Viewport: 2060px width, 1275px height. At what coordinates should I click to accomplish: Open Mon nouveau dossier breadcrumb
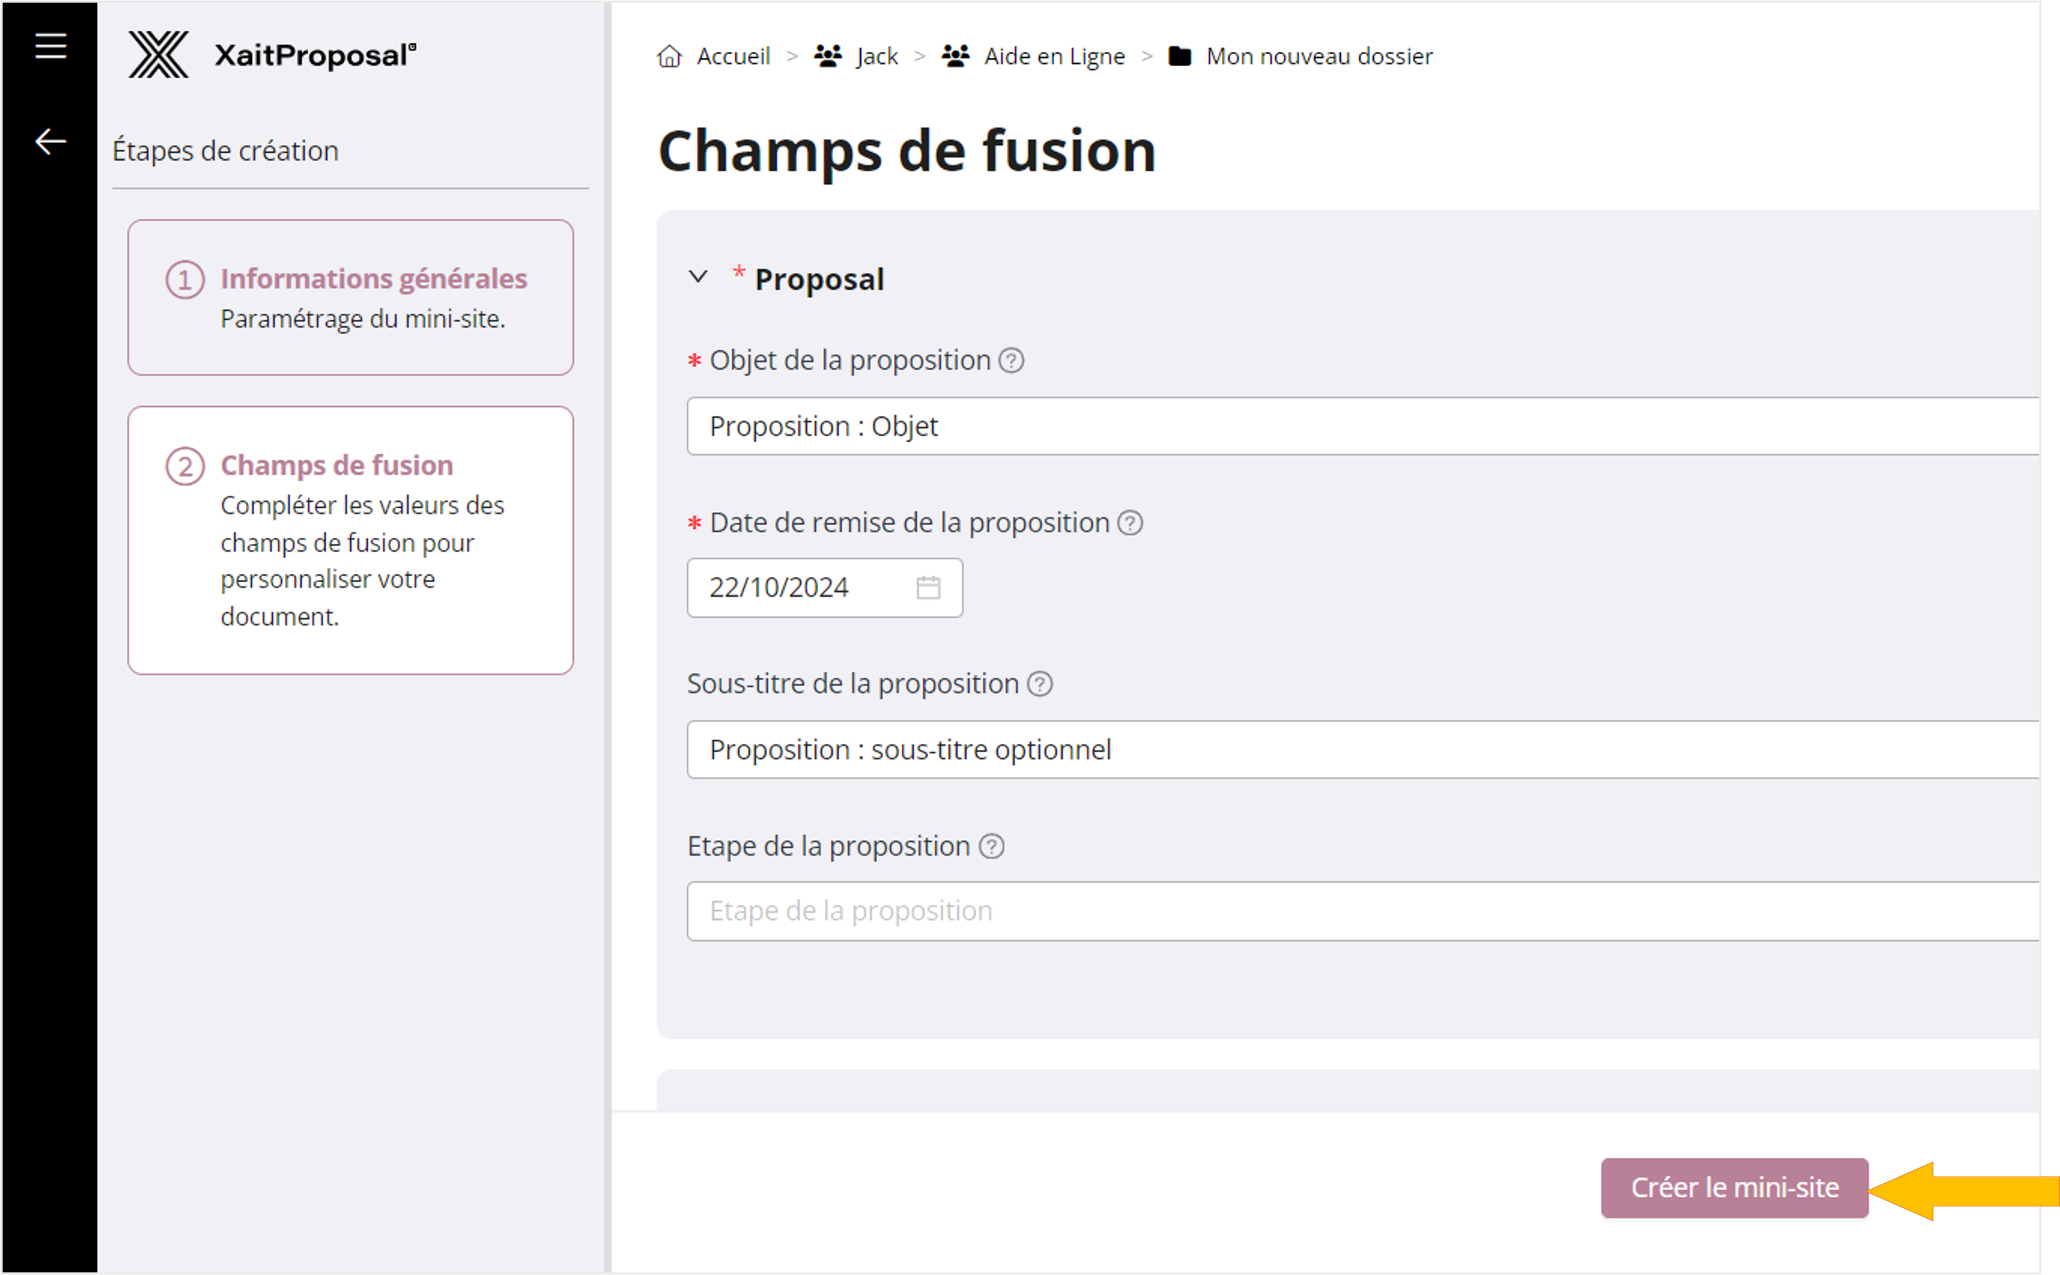[1318, 56]
